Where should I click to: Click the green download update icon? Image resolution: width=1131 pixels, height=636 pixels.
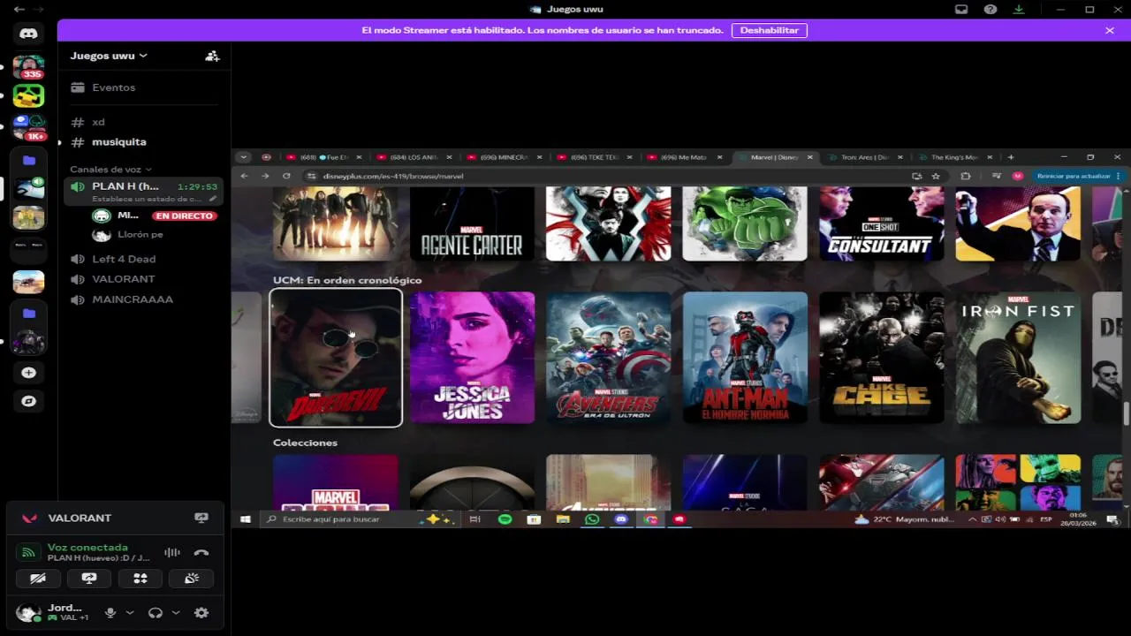[x=1019, y=9]
